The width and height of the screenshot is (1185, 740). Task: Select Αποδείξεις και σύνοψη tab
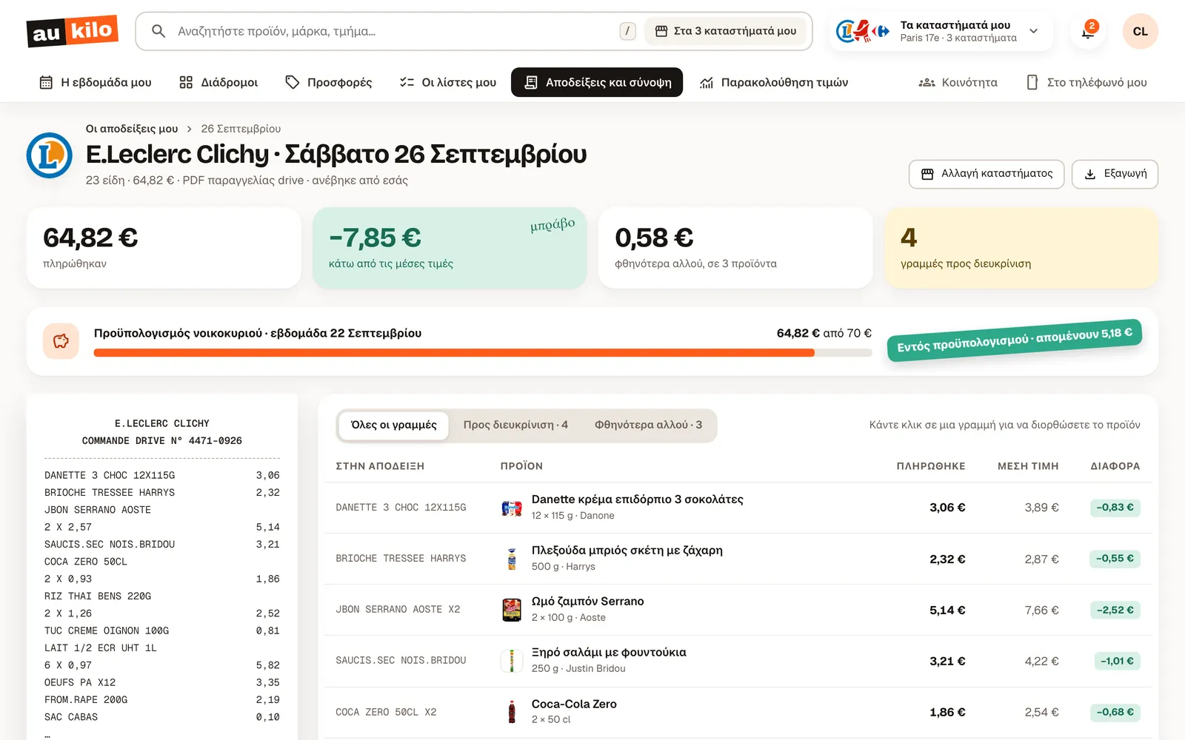point(597,82)
